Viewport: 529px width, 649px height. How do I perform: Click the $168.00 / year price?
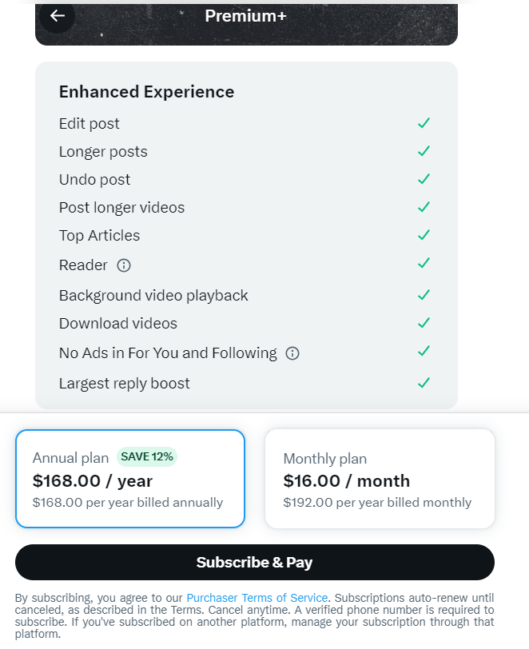tap(93, 481)
